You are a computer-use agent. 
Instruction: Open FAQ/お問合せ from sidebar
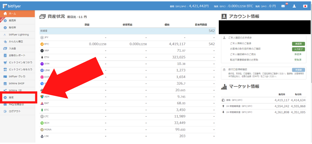(x=16, y=104)
